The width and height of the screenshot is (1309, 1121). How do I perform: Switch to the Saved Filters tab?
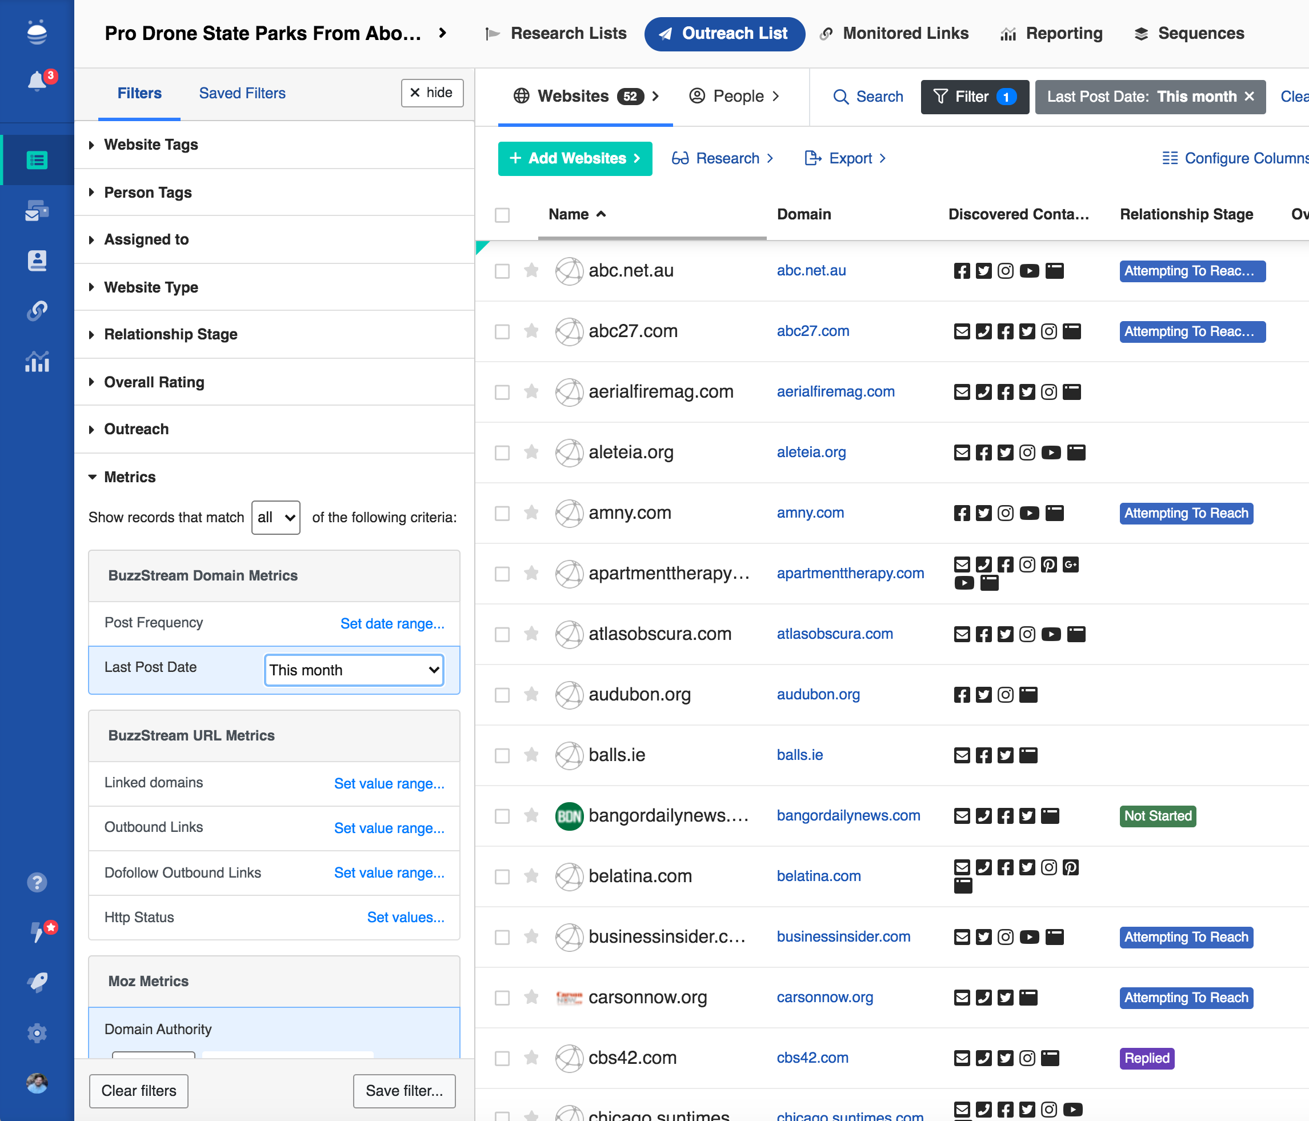pos(242,94)
